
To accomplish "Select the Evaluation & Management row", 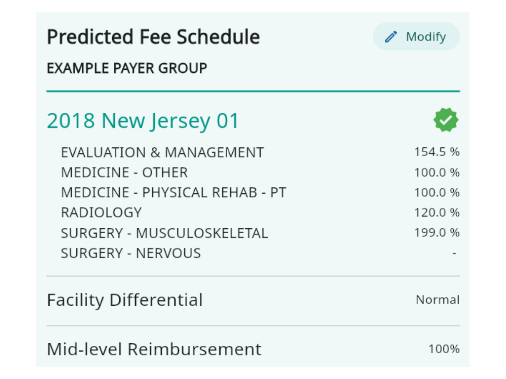I will coord(253,152).
